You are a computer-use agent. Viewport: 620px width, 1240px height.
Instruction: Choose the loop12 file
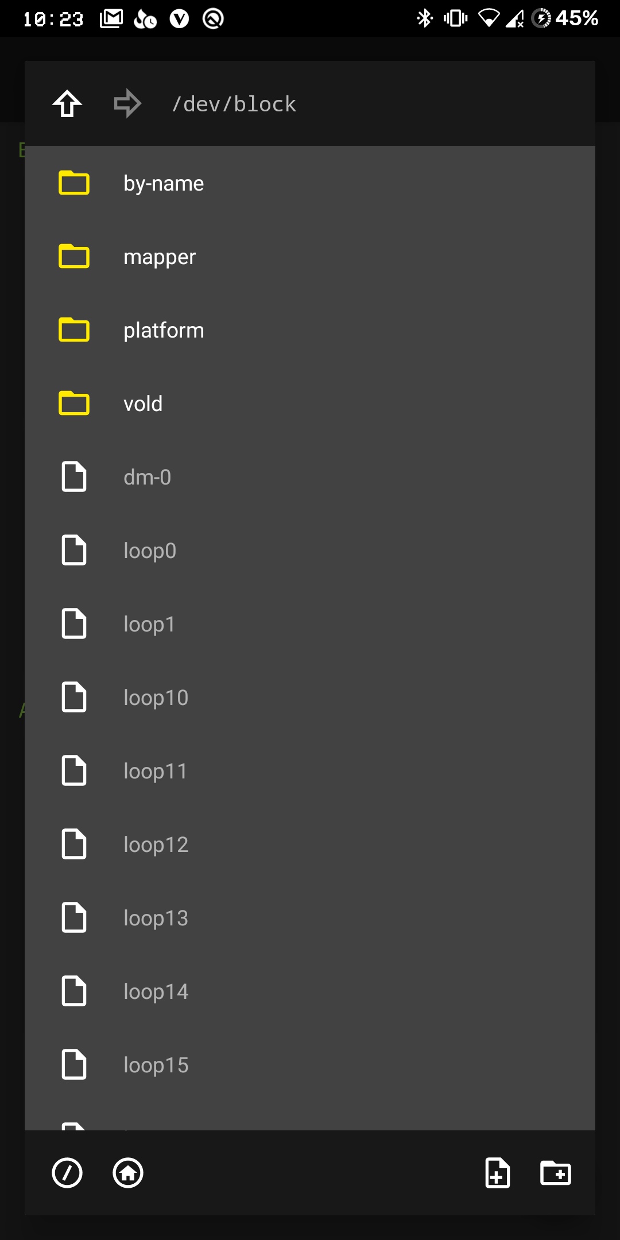310,844
